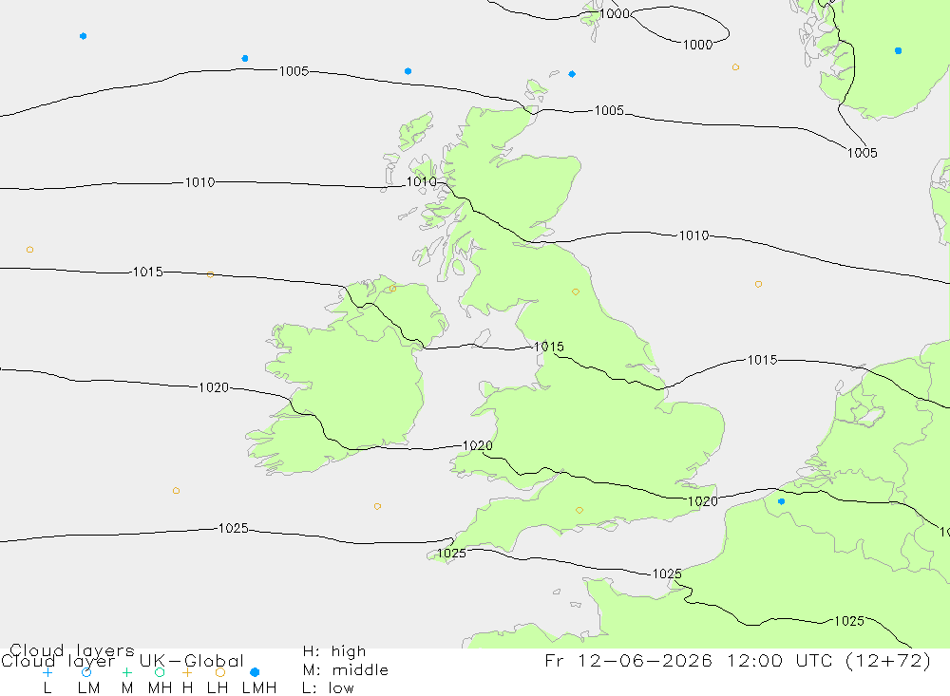
Task: Click the blue LMH marker over Norway
Action: click(x=898, y=51)
